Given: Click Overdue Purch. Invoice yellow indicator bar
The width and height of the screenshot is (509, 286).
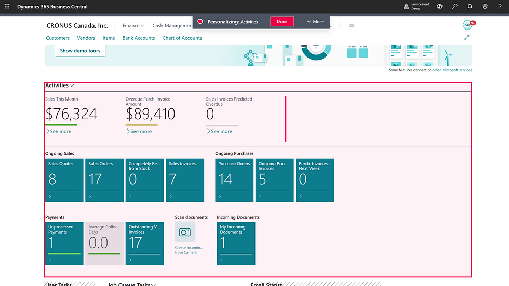Looking at the screenshot, I should point(141,125).
